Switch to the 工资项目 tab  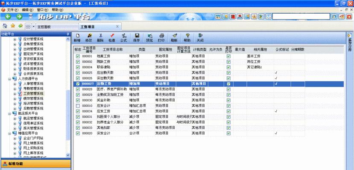pos(100,26)
